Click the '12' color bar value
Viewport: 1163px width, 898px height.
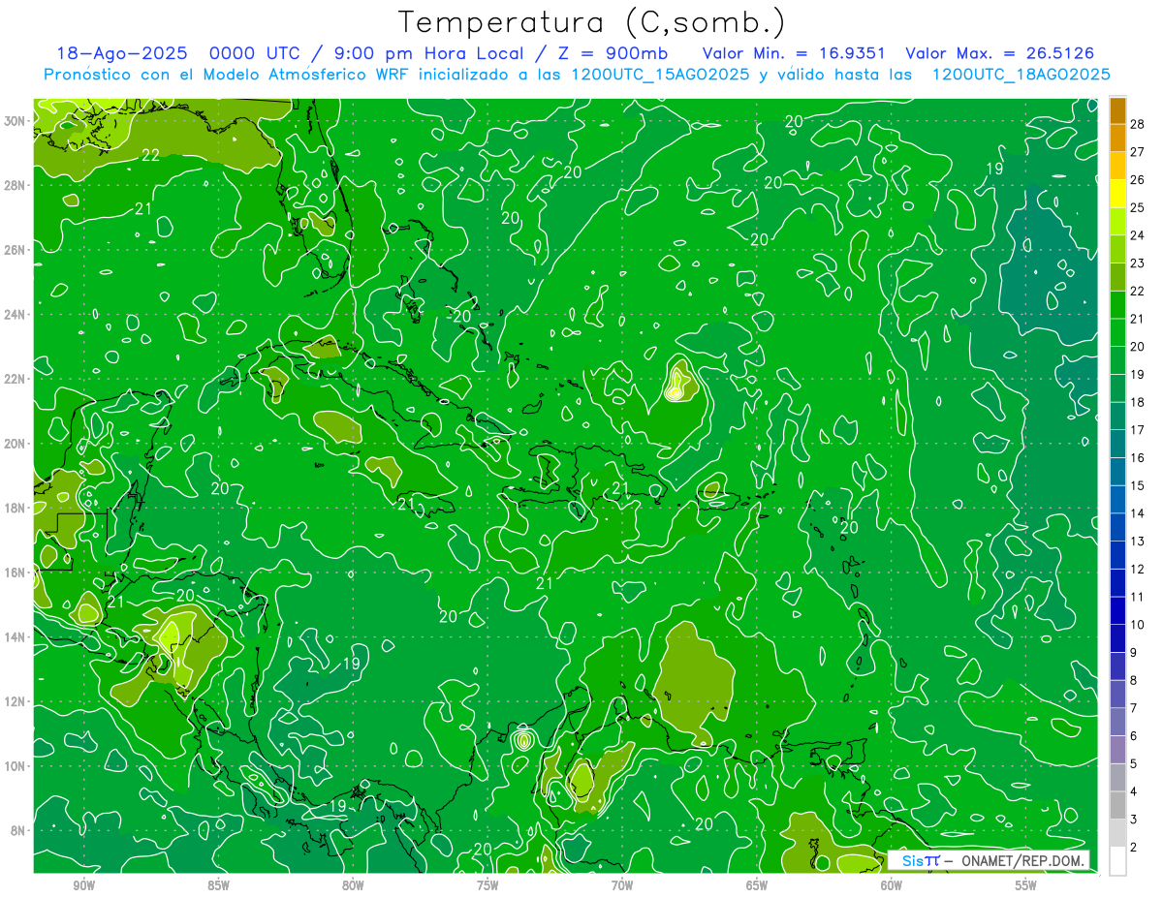click(x=1138, y=569)
